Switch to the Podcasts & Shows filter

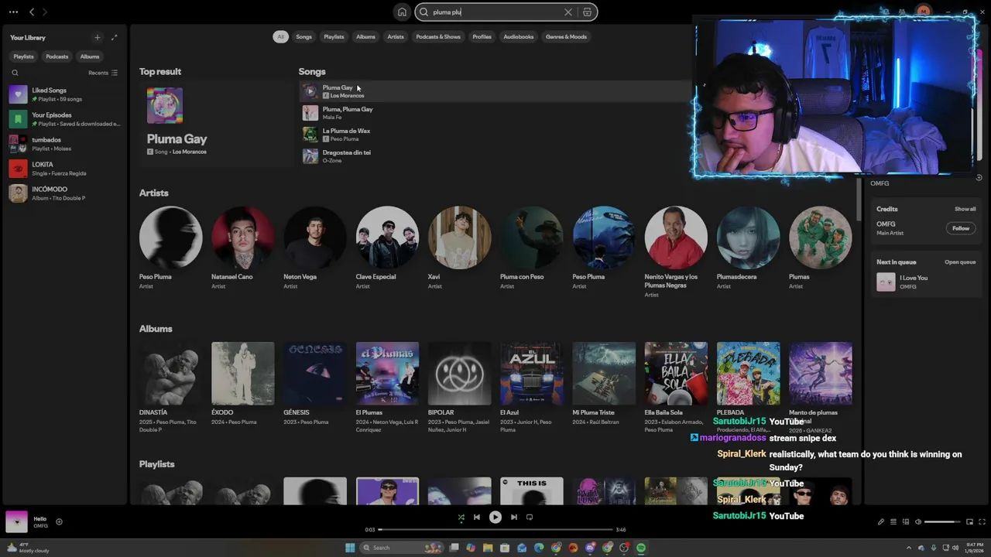438,36
